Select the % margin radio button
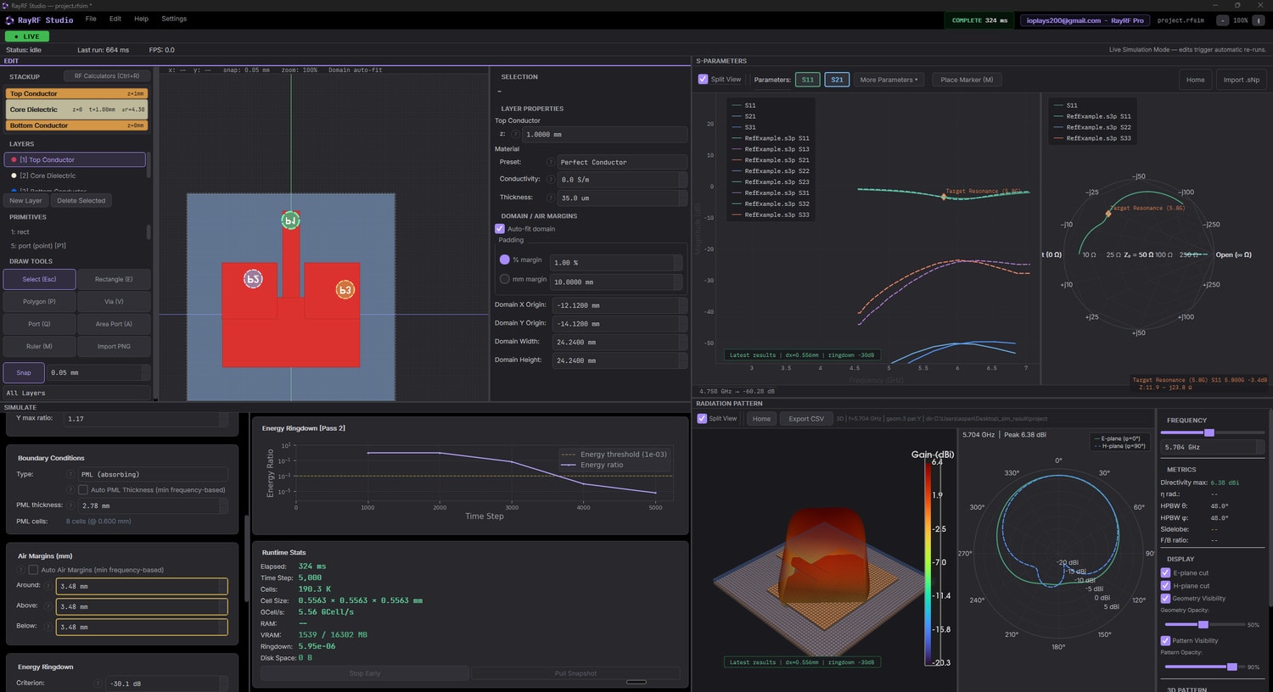The width and height of the screenshot is (1273, 692). click(x=505, y=259)
